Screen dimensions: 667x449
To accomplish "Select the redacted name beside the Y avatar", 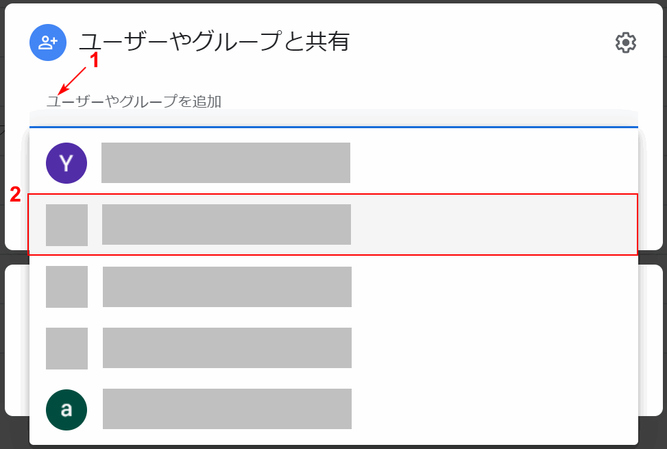I will [226, 163].
